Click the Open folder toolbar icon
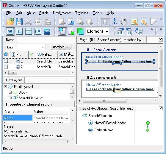 [10, 22]
